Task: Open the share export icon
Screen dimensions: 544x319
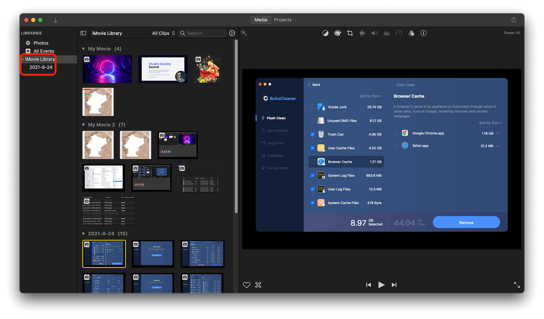Action: coord(514,20)
